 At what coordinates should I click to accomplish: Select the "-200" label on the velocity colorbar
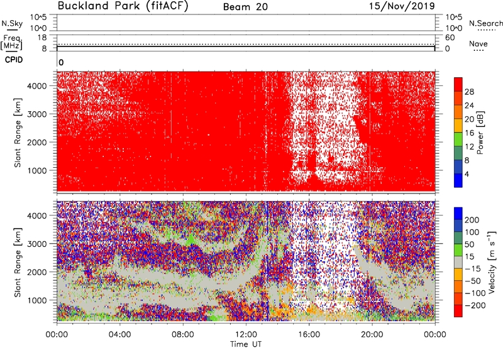coord(475,306)
